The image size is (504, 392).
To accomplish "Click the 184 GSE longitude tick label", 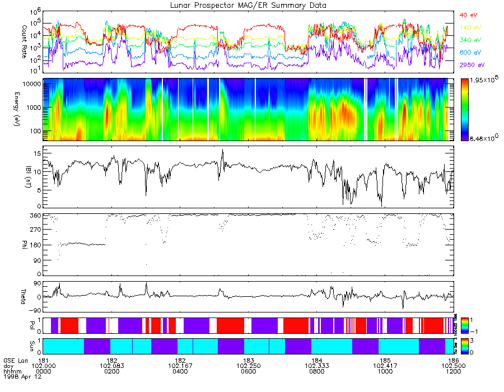I will pyautogui.click(x=317, y=361).
